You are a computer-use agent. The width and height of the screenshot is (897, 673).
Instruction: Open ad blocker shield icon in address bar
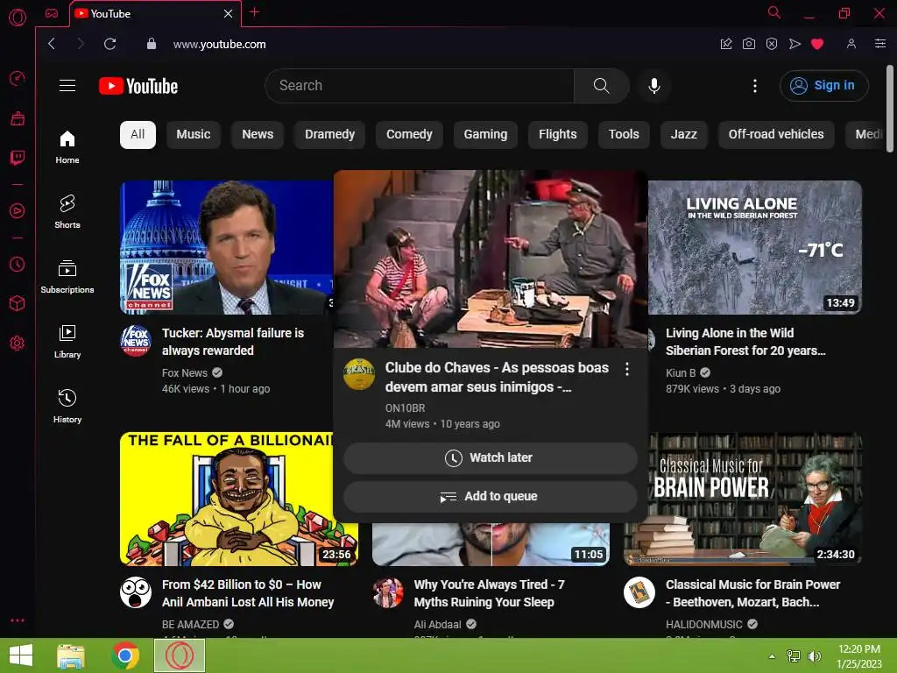point(771,44)
